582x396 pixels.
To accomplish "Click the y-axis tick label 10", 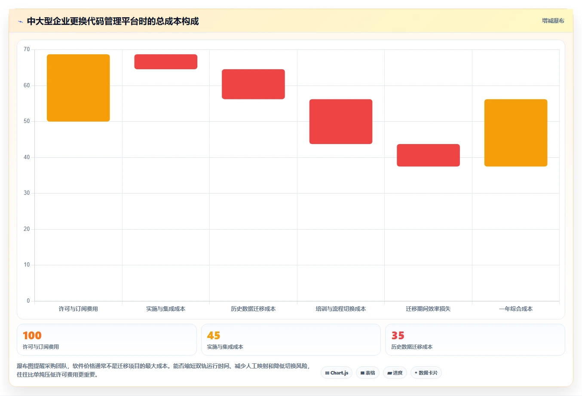I will (27, 265).
